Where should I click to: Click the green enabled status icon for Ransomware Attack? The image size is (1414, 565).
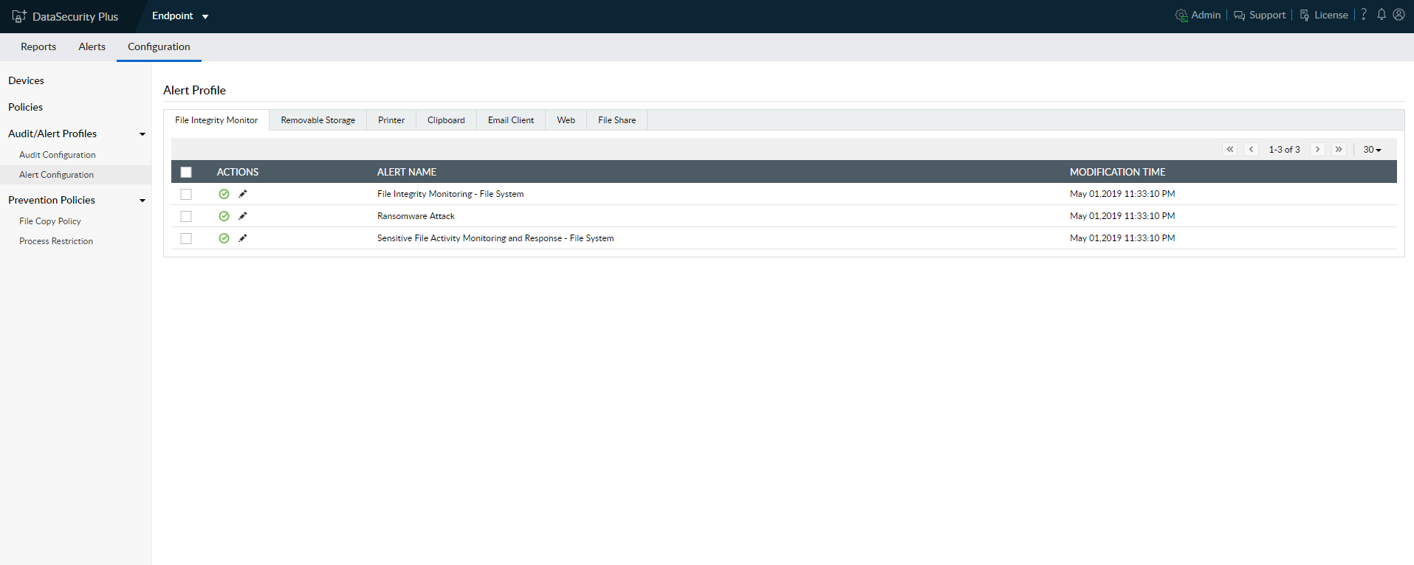click(x=224, y=216)
